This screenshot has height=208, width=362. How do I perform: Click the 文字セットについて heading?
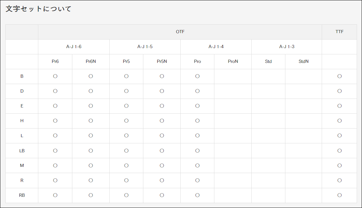tap(39, 9)
